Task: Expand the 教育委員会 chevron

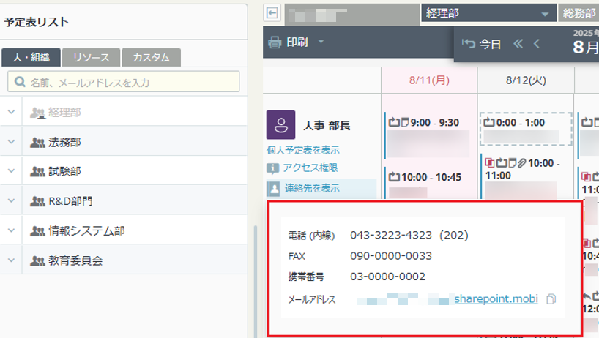Action: coord(12,260)
